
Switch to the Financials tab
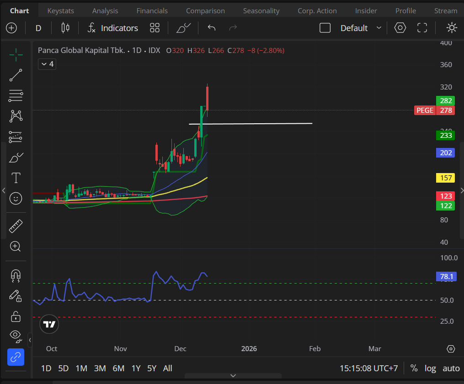(152, 11)
